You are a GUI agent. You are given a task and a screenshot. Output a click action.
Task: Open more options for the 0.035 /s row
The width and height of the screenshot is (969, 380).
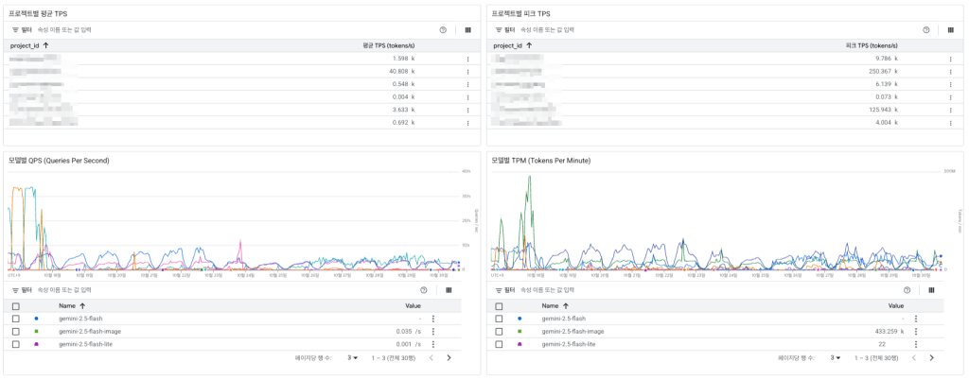tap(433, 331)
